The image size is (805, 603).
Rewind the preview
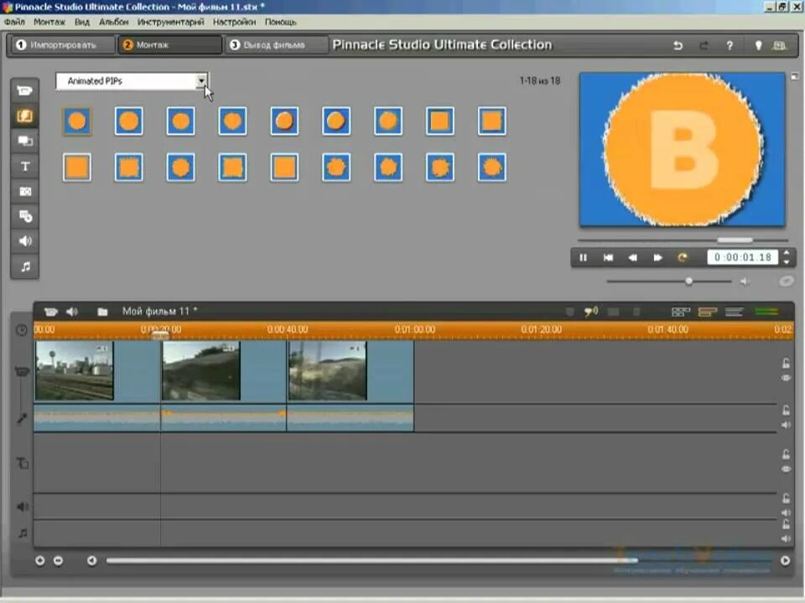632,257
